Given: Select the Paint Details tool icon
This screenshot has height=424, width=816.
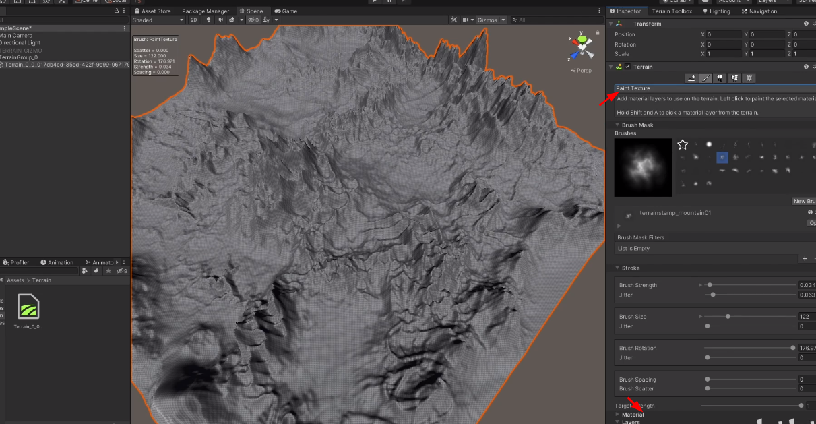Looking at the screenshot, I should tap(735, 78).
